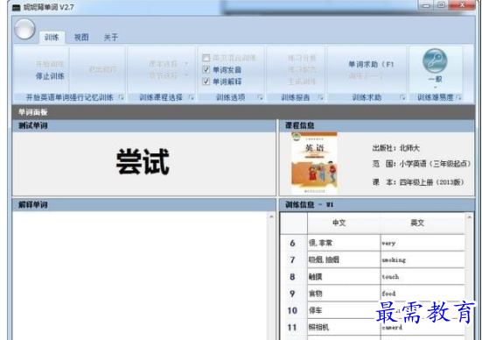
Task: Click the 出版社: 北师大 text
Action: click(396, 148)
